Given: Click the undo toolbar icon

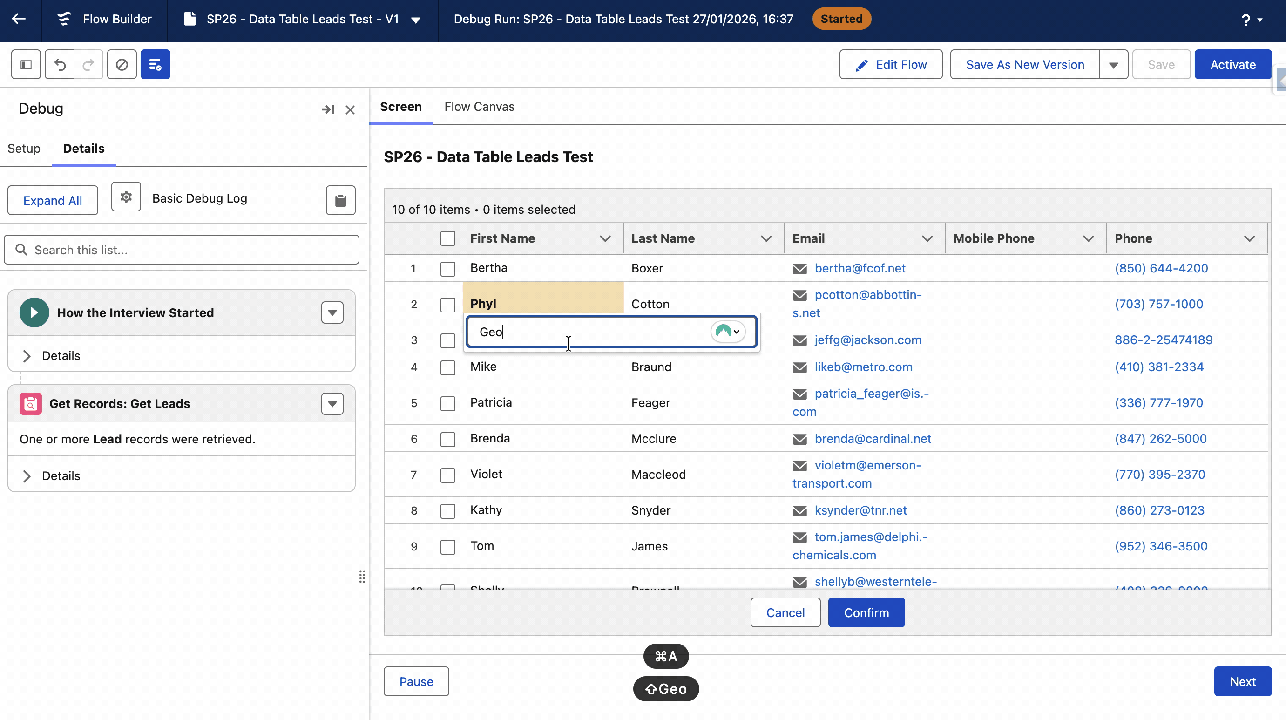Looking at the screenshot, I should (60, 64).
